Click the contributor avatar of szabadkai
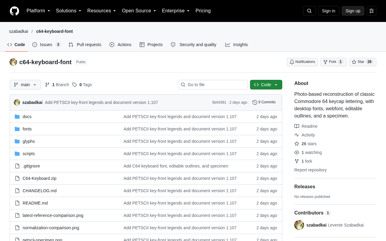Viewport: 386px width, 241px height. click(299, 225)
